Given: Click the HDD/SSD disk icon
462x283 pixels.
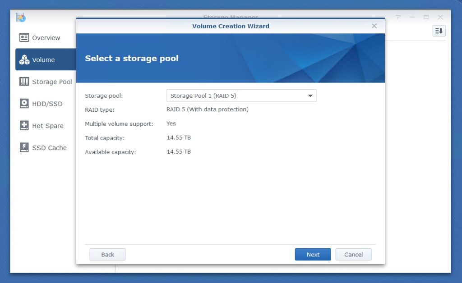Looking at the screenshot, I should point(24,104).
